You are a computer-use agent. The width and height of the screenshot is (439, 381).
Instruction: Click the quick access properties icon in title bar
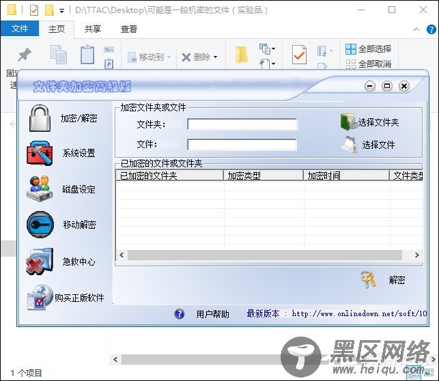34,10
